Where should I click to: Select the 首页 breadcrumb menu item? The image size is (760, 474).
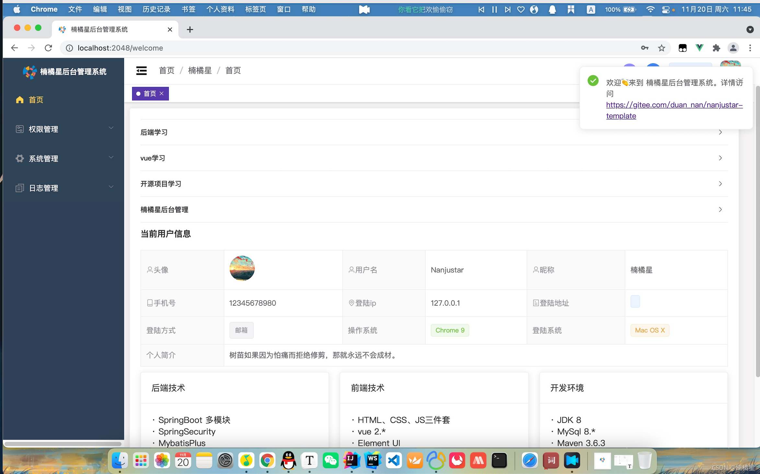(x=166, y=70)
